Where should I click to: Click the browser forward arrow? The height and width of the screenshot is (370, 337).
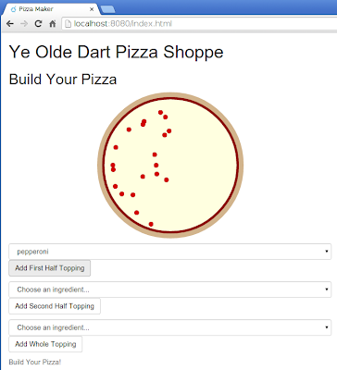point(24,24)
